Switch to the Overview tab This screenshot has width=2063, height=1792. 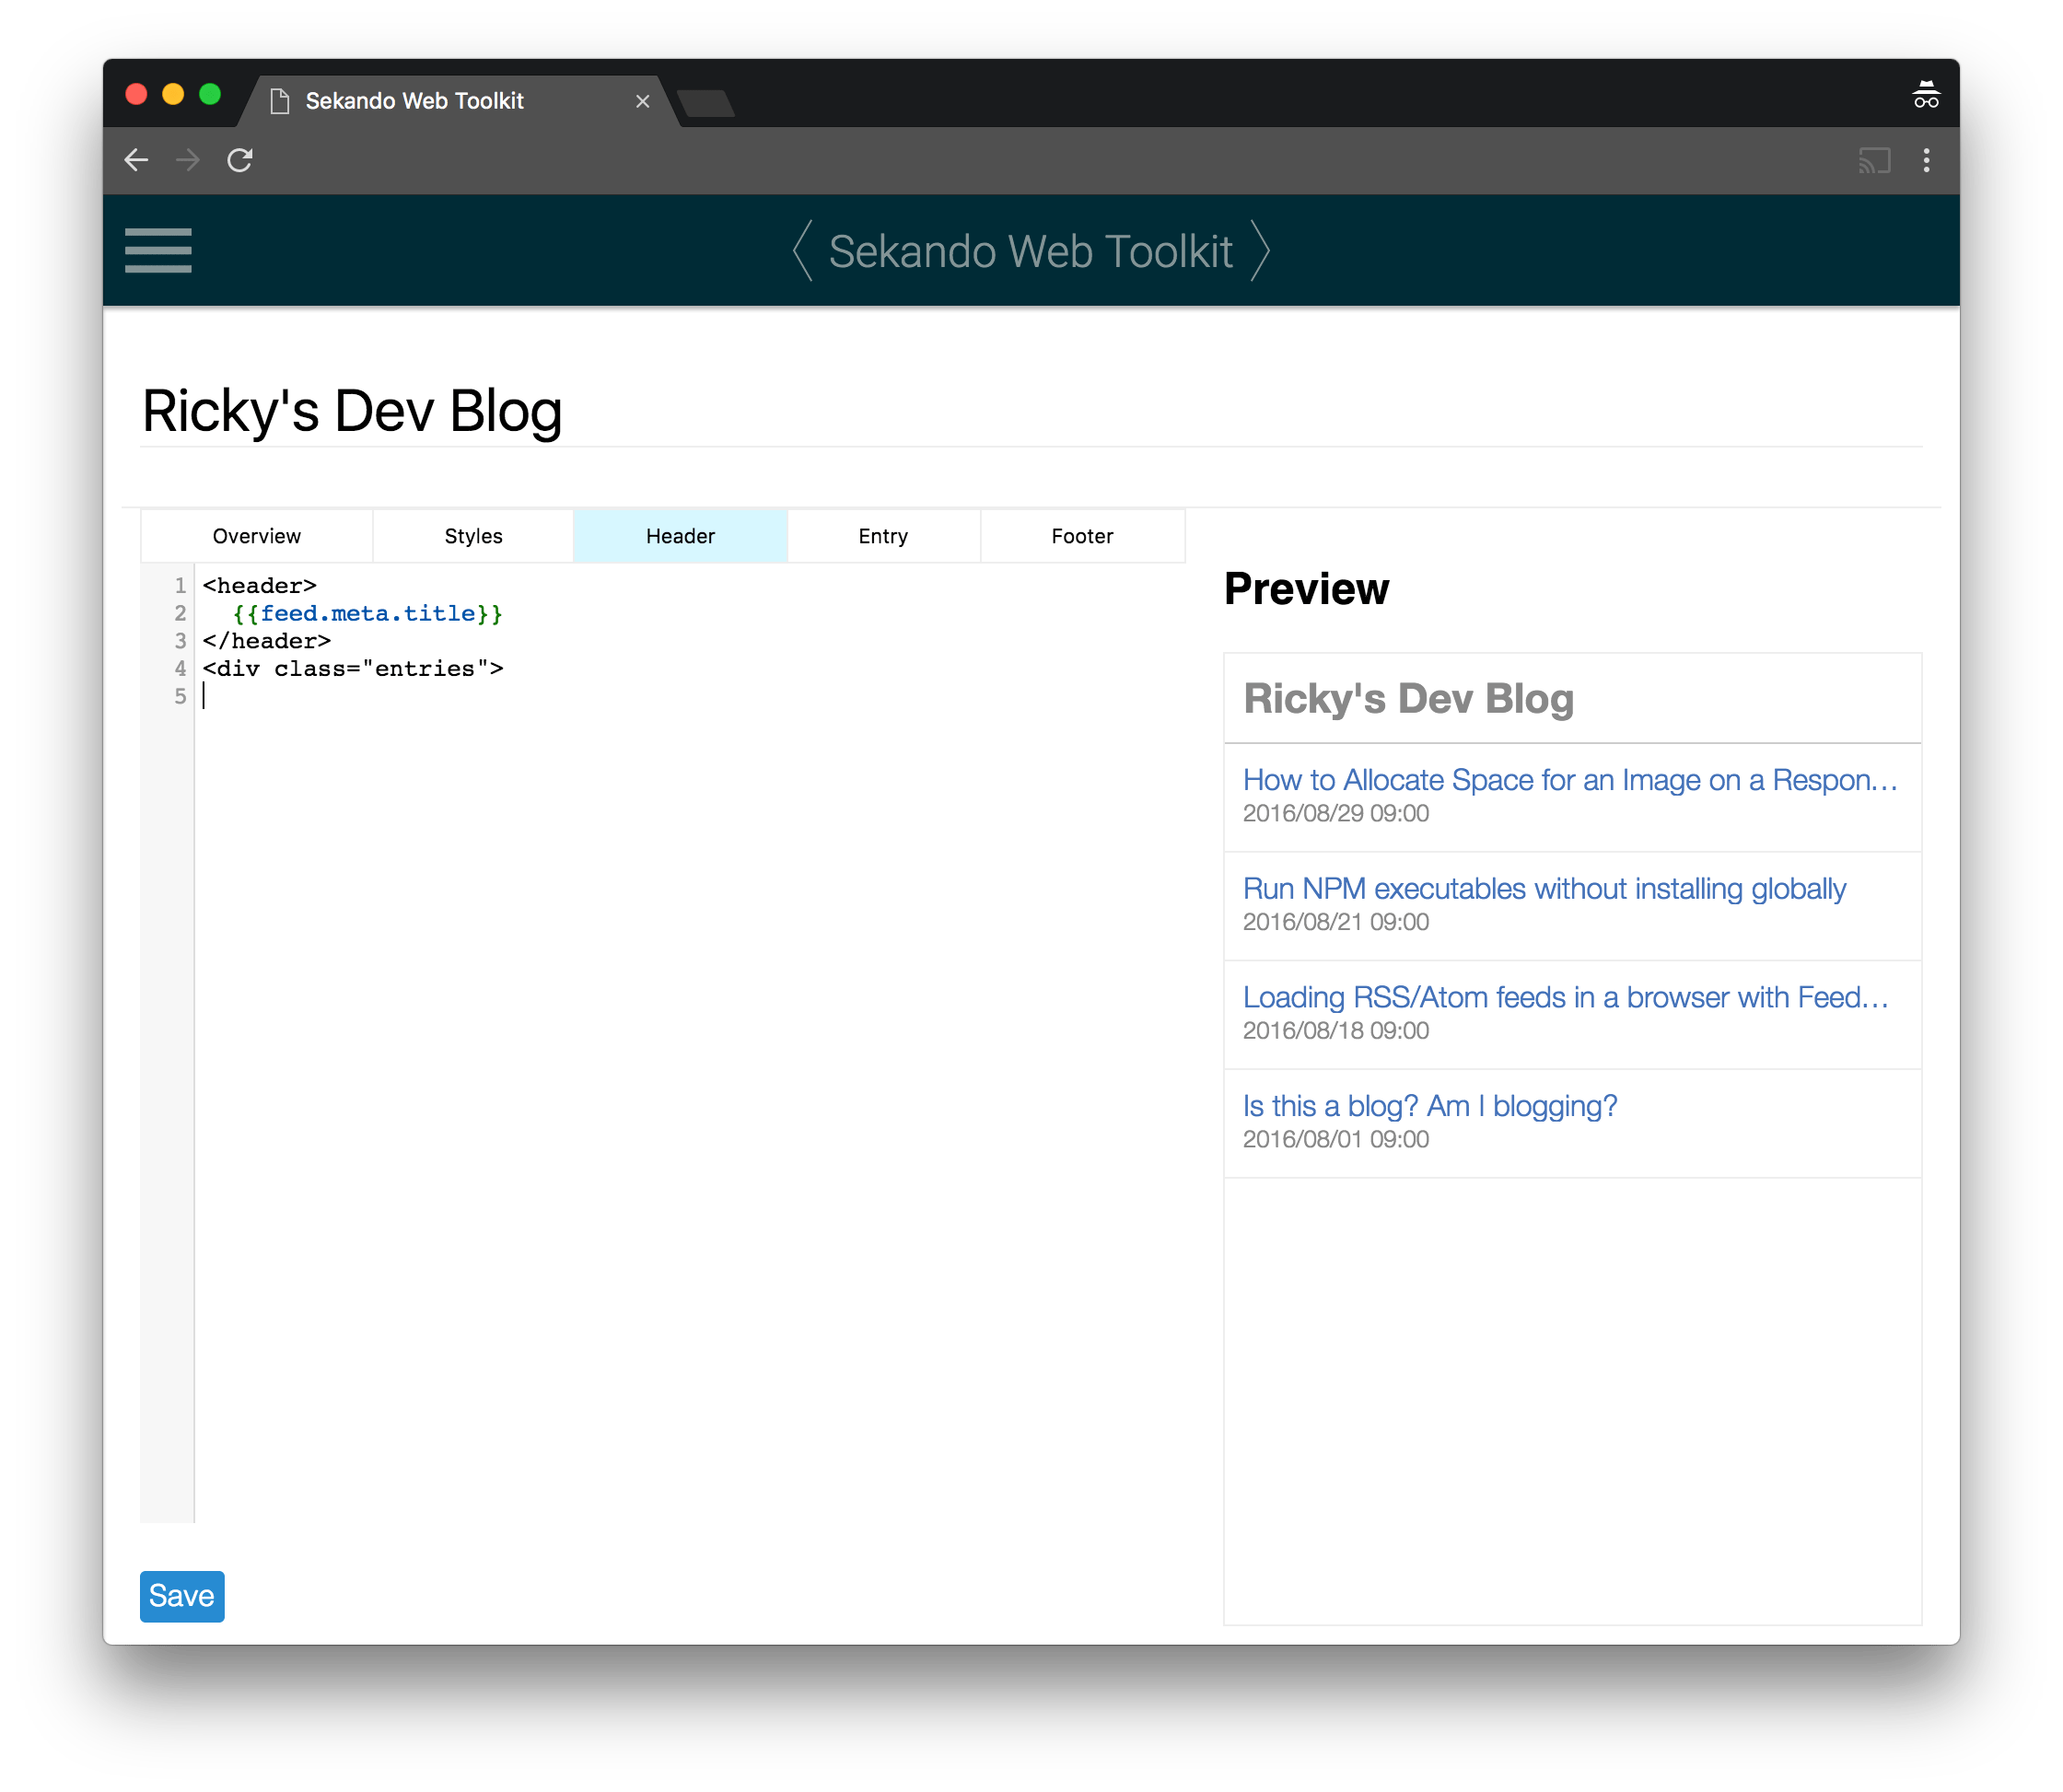tap(256, 536)
